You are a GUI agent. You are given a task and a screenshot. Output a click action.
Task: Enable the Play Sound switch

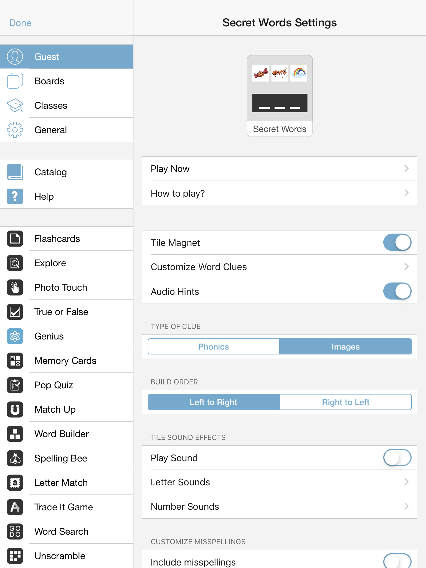397,458
